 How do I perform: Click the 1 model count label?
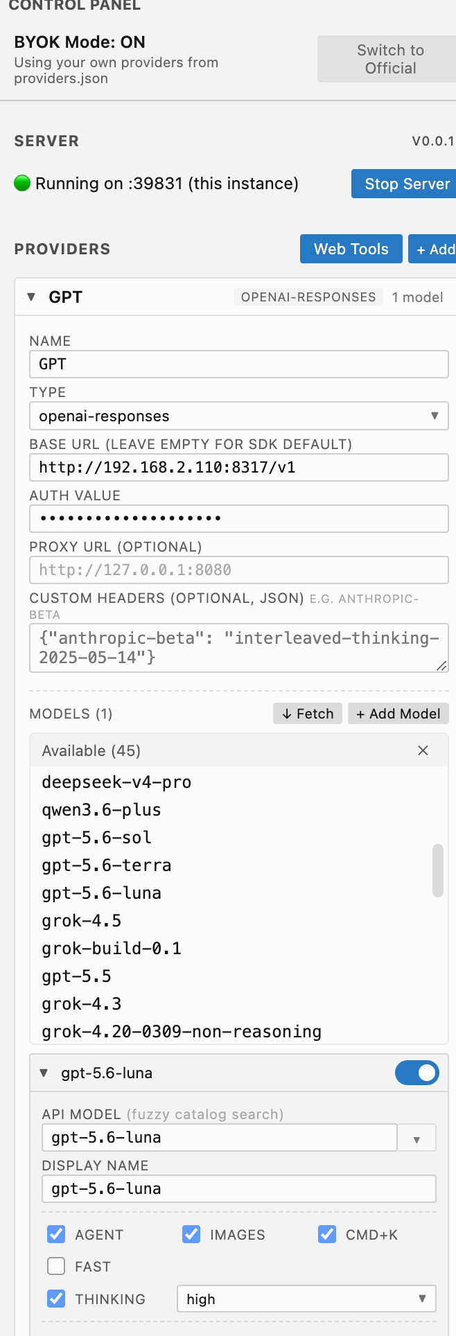417,297
